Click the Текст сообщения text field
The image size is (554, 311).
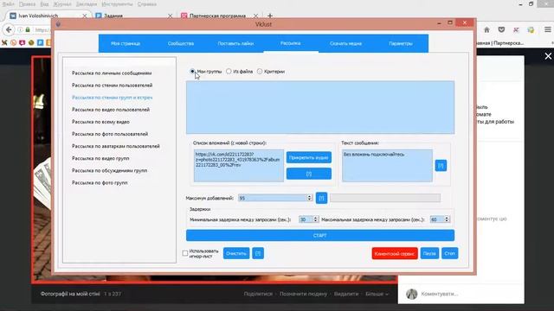coord(387,166)
